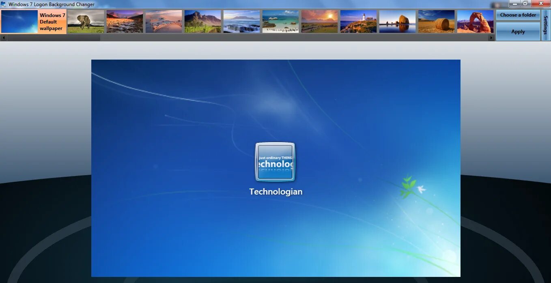Click the thumbnail strip left scroll arrow
This screenshot has width=551, height=283.
point(3,38)
